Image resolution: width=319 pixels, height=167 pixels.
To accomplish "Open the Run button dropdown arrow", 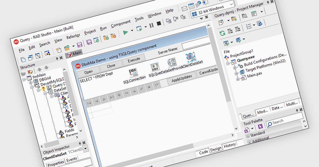I will click(131, 31).
